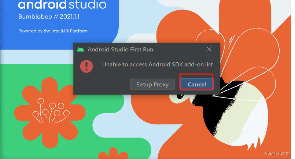The image size is (295, 159).
Task: Click the 'android studio' splash logo
Action: pos(62,5)
